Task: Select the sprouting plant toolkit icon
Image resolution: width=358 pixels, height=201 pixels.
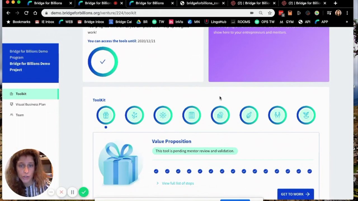Action: point(306,115)
